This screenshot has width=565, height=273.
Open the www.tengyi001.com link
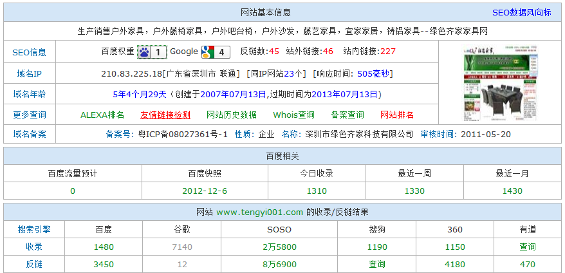click(260, 212)
